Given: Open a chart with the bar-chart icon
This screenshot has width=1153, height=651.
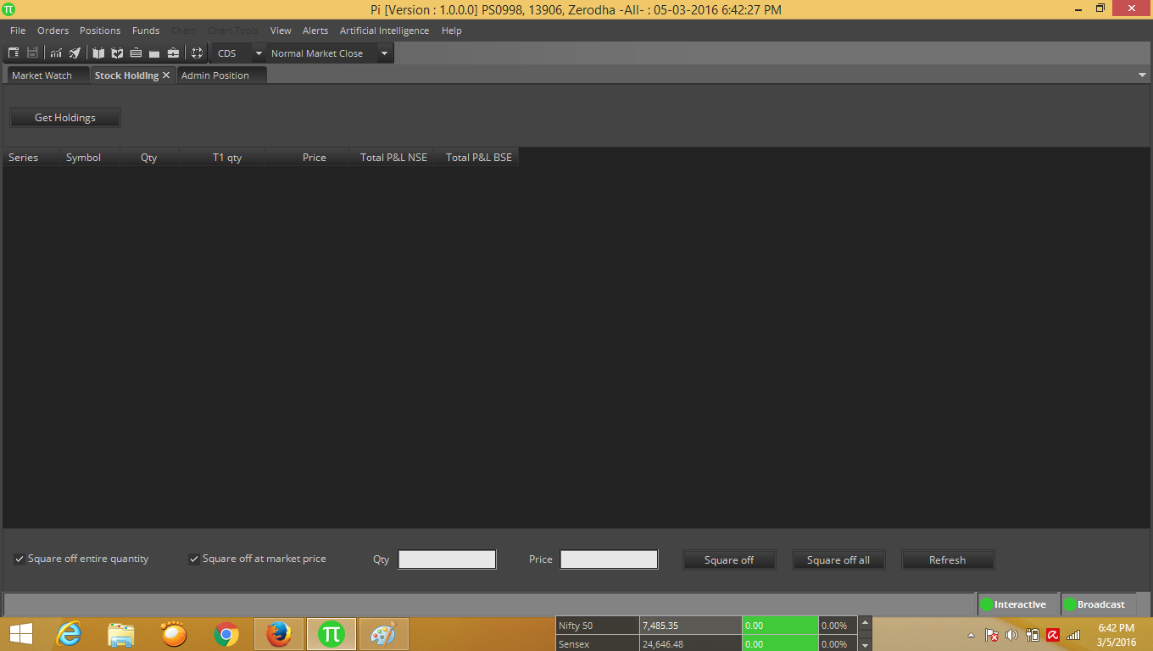Looking at the screenshot, I should point(57,53).
